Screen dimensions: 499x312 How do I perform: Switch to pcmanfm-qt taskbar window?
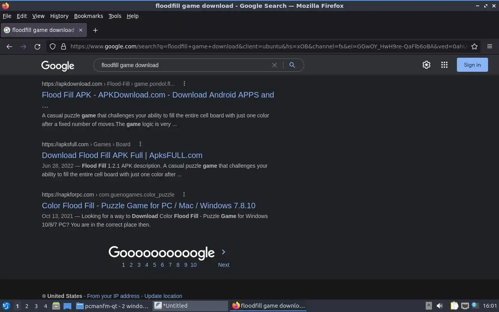click(x=112, y=306)
